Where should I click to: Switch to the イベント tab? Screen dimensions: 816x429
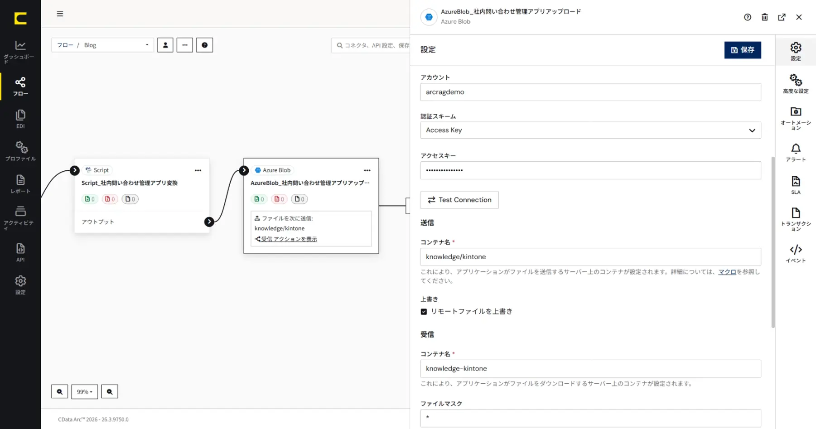pyautogui.click(x=796, y=254)
